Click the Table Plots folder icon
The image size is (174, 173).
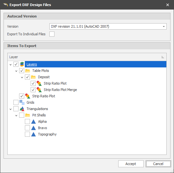click(x=27, y=71)
